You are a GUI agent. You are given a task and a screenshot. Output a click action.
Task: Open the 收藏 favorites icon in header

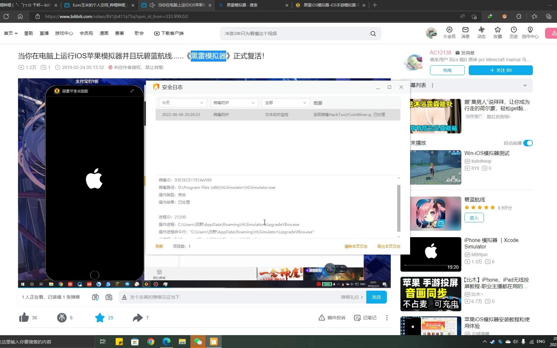pyautogui.click(x=497, y=30)
